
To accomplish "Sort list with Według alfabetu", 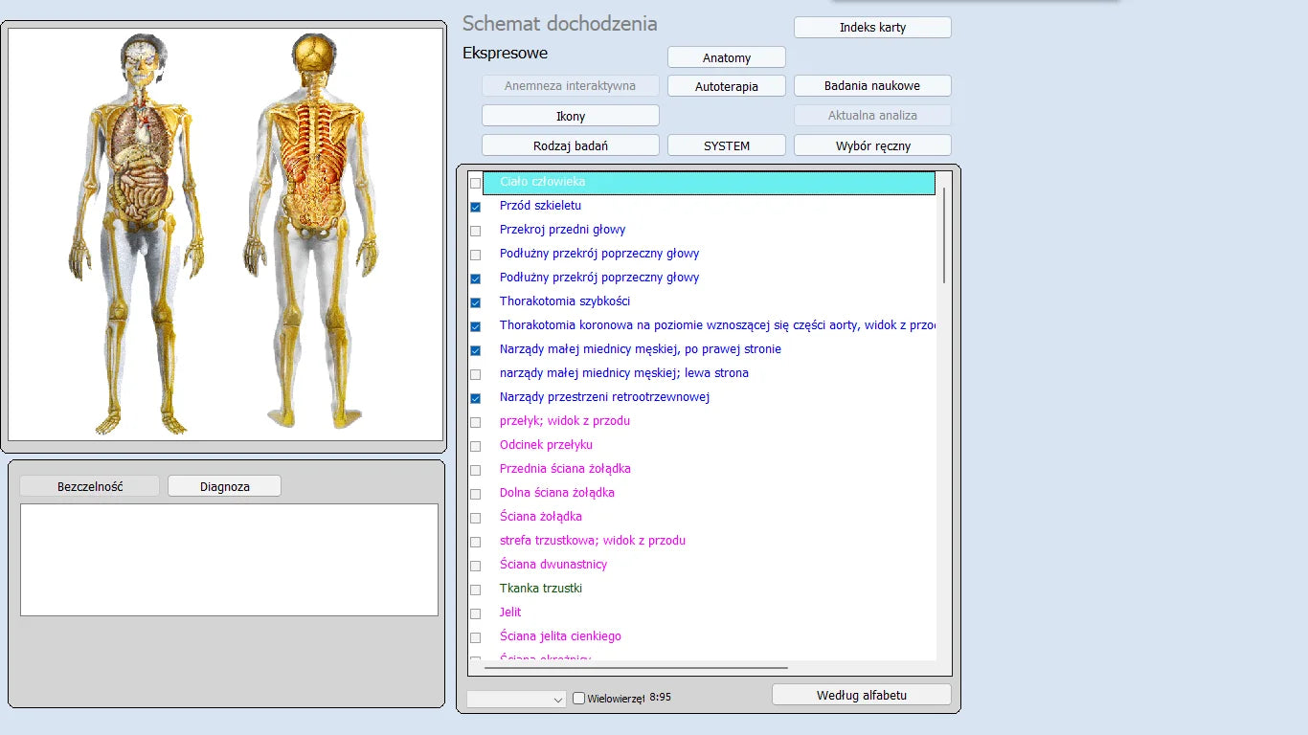I will click(x=861, y=695).
